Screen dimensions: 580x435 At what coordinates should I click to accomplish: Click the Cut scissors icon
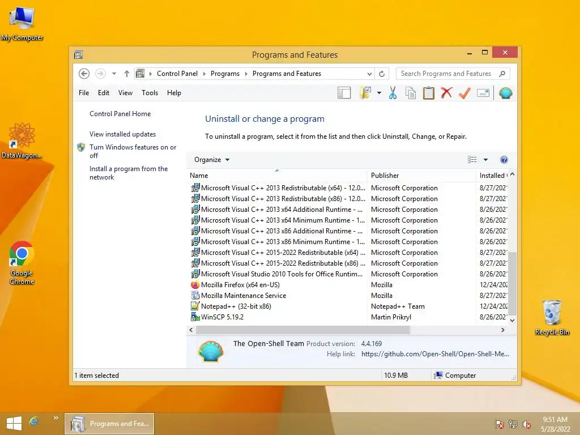pos(393,93)
